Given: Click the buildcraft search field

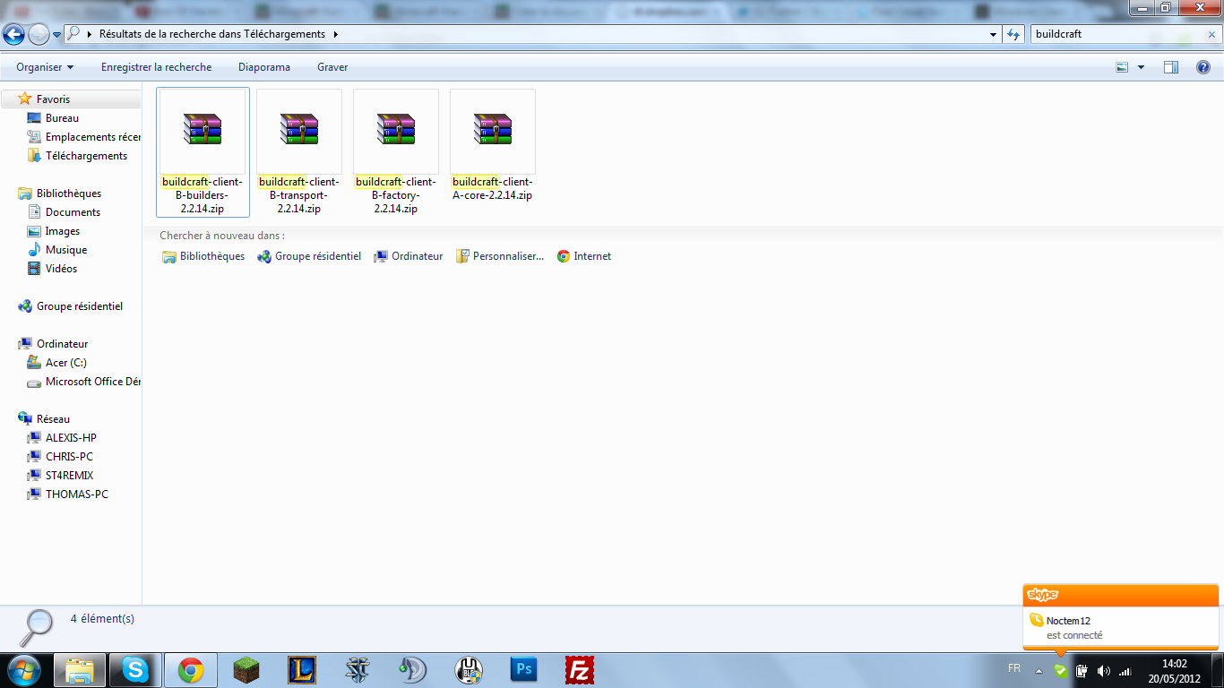Looking at the screenshot, I should pos(1116,34).
